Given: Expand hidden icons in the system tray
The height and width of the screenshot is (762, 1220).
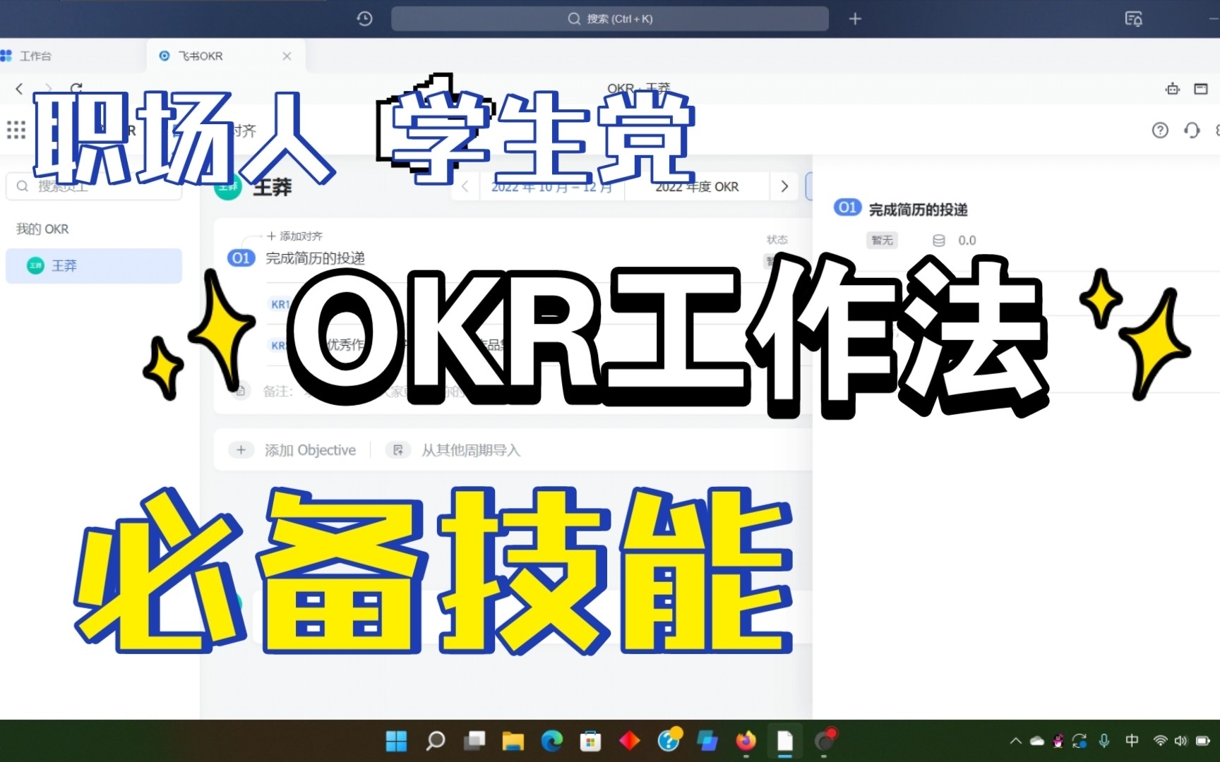Looking at the screenshot, I should coord(1015,741).
